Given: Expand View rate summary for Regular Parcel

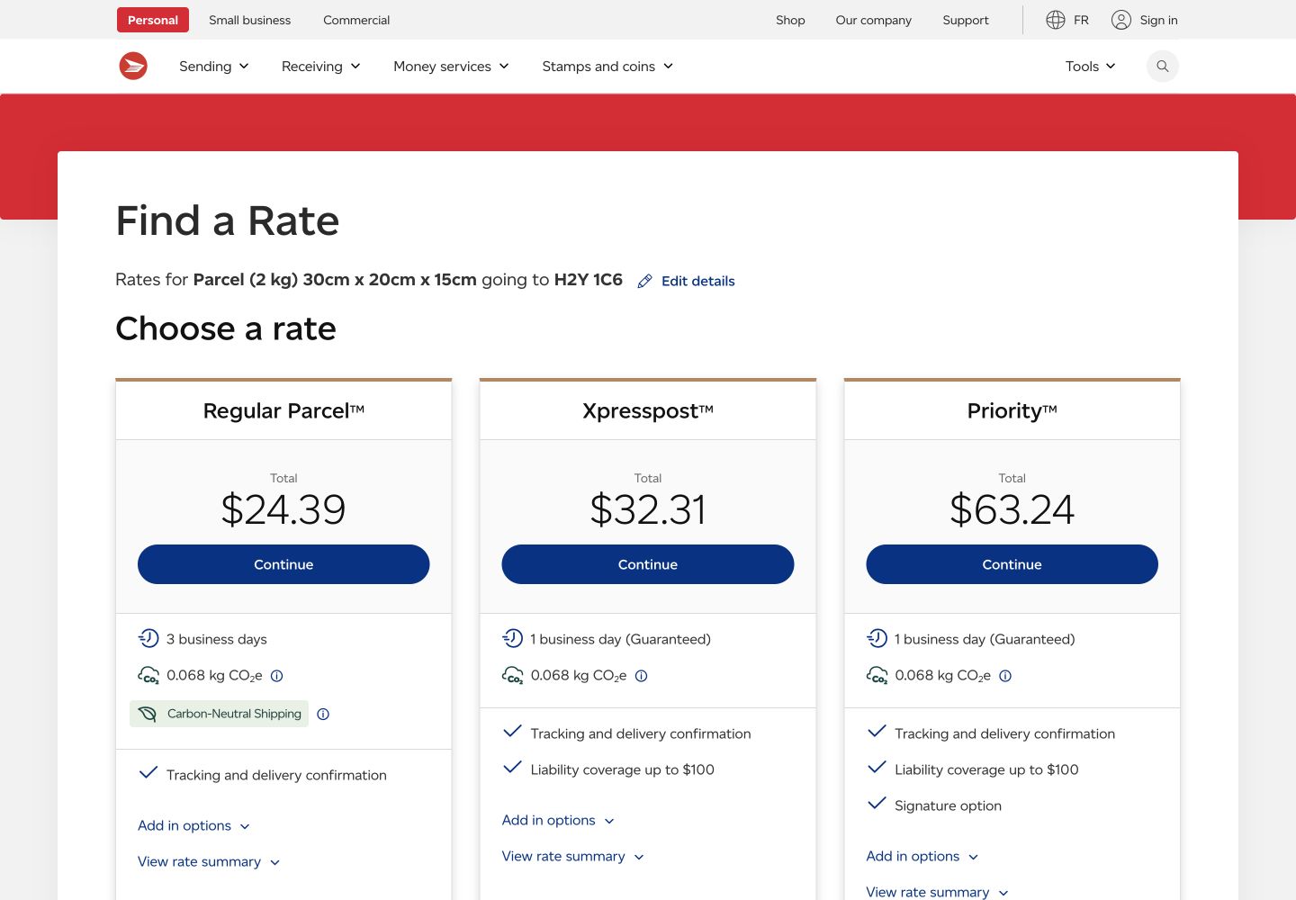Looking at the screenshot, I should [209, 862].
